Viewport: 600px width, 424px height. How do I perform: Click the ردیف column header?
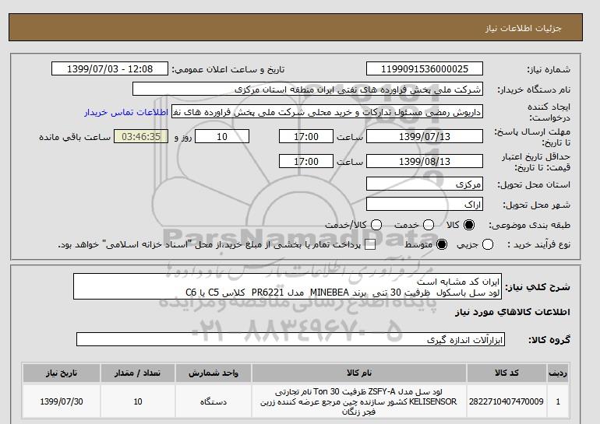click(x=558, y=373)
